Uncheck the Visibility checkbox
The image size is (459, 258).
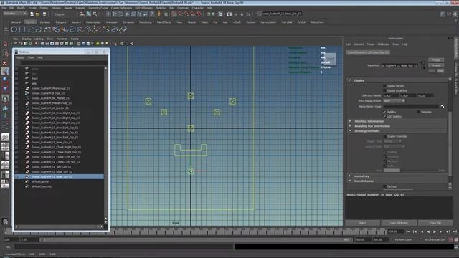(384, 112)
